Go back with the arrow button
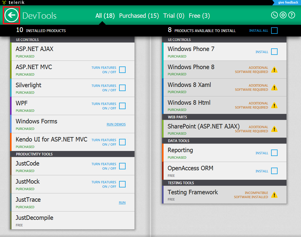Image resolution: width=301 pixels, height=237 pixels. [12, 15]
